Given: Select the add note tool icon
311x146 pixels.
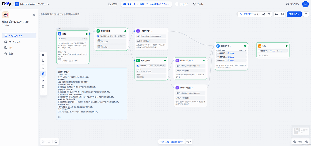Looking at the screenshot, I should click(x=43, y=61).
